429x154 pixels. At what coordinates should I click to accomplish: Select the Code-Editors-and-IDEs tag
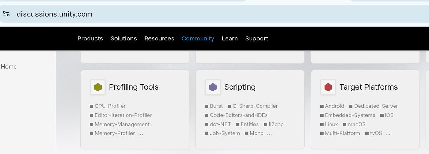click(236, 115)
